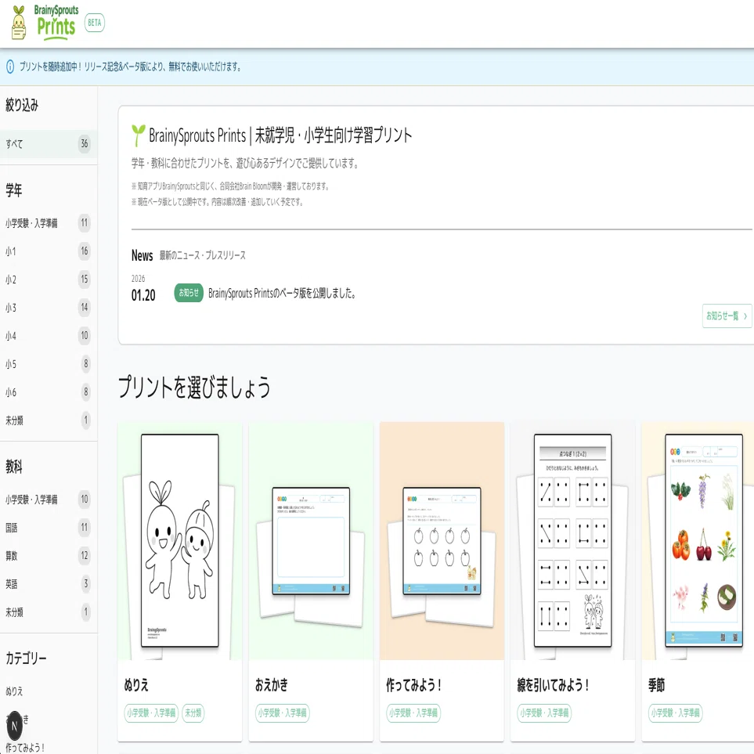Open the お知らせ一覧 button
754x754 pixels.
click(727, 316)
